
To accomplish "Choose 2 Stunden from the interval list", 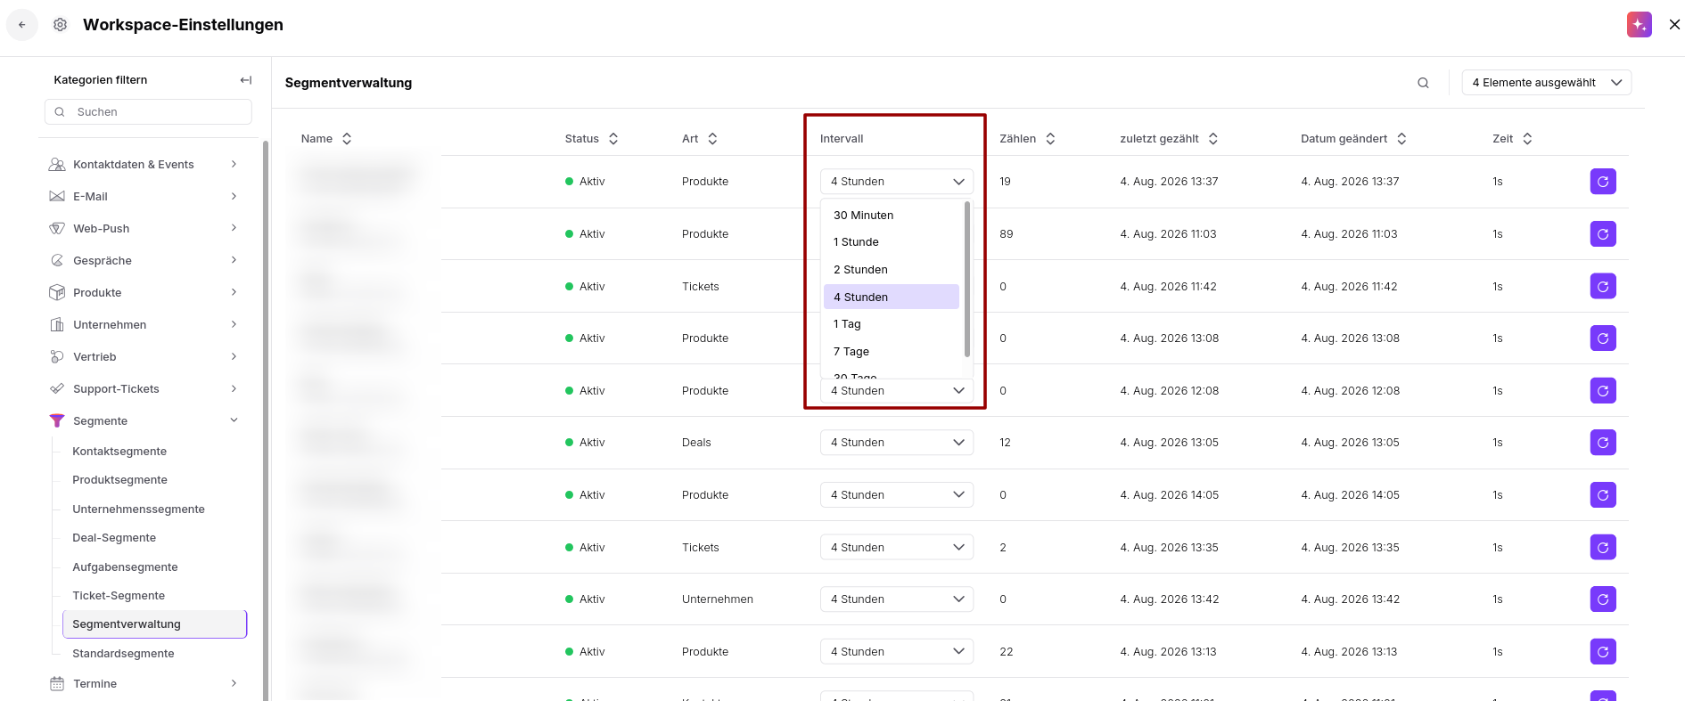I will [x=892, y=270].
